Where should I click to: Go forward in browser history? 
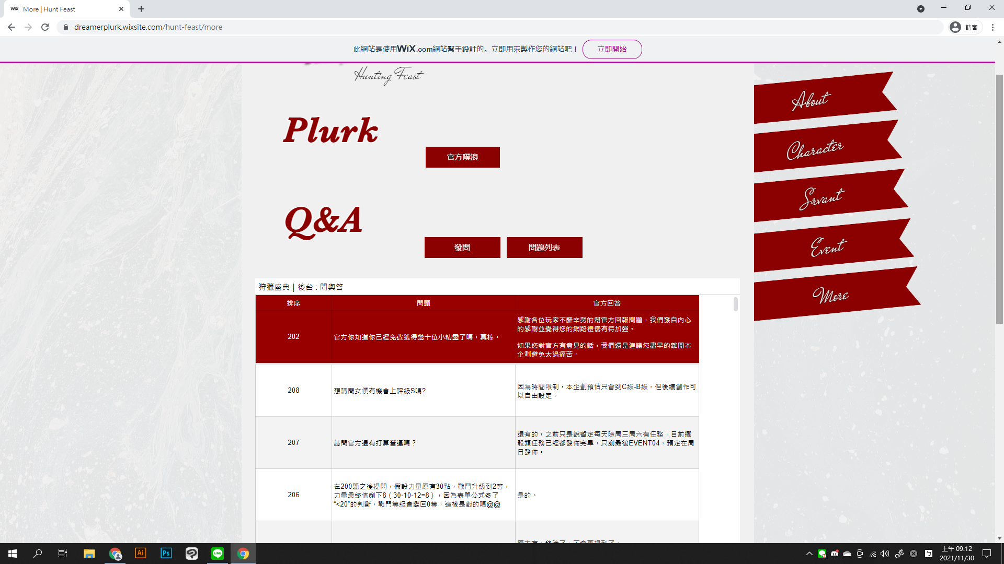[x=28, y=27]
